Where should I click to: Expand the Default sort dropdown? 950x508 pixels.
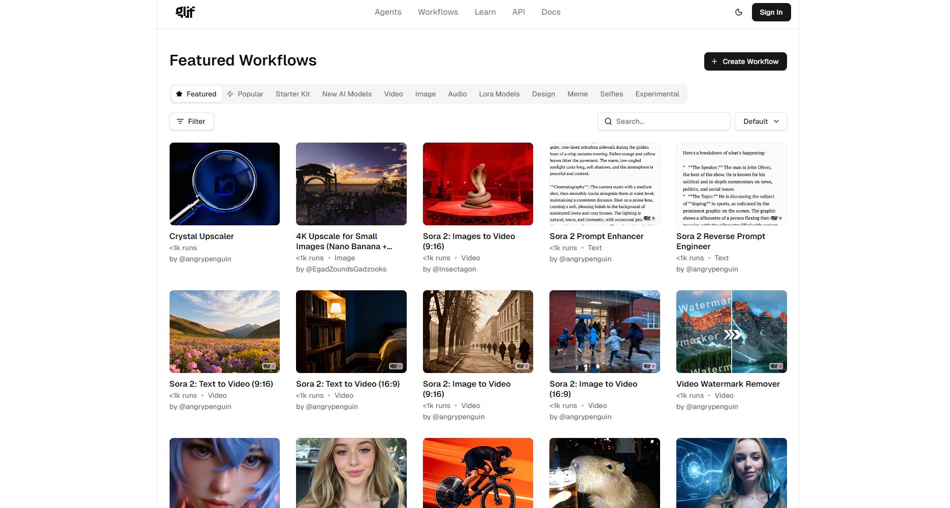click(x=760, y=121)
